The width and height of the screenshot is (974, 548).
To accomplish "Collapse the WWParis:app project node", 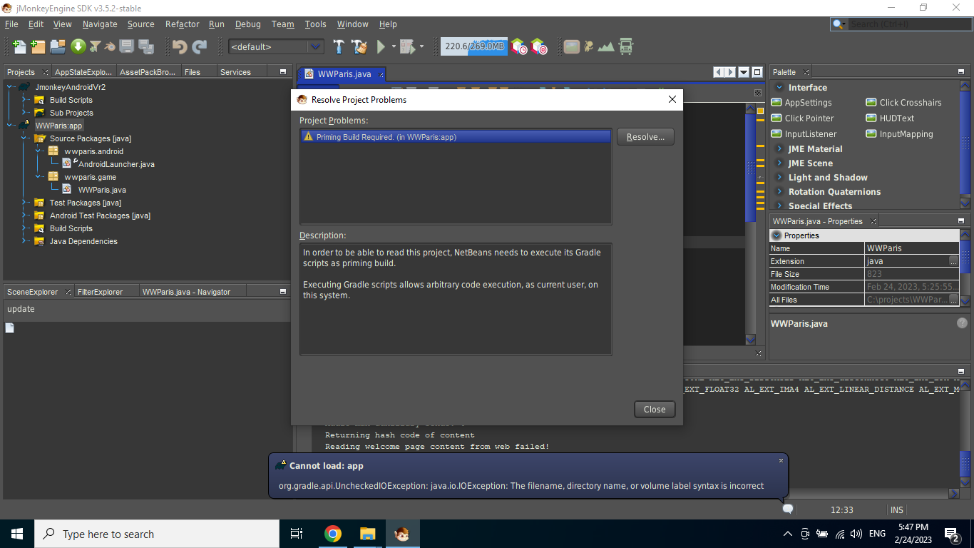I will [11, 126].
